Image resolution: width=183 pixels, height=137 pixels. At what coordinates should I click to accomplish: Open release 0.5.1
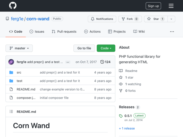click(128, 116)
